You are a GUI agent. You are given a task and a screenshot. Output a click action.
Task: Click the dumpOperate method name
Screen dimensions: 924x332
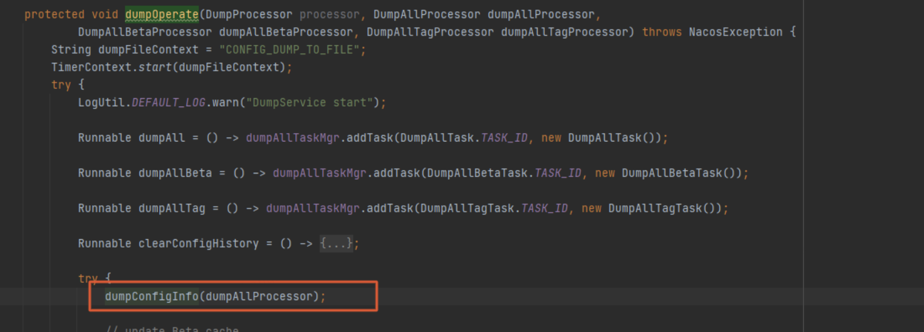(x=162, y=14)
